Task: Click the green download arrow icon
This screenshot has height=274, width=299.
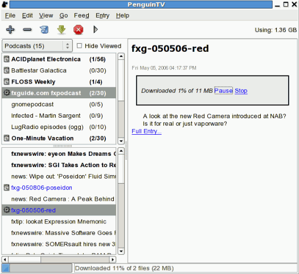Action: pyautogui.click(x=62, y=30)
